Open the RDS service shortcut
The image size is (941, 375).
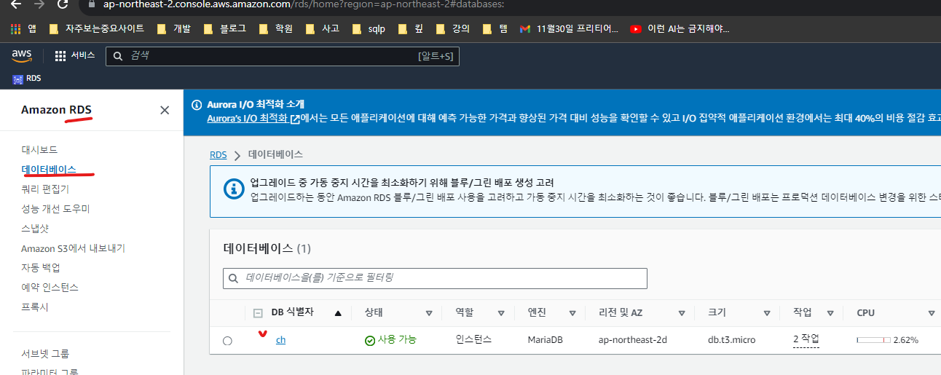(27, 79)
